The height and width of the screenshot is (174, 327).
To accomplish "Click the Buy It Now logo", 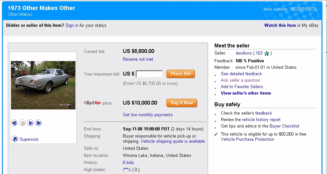I will (x=92, y=103).
